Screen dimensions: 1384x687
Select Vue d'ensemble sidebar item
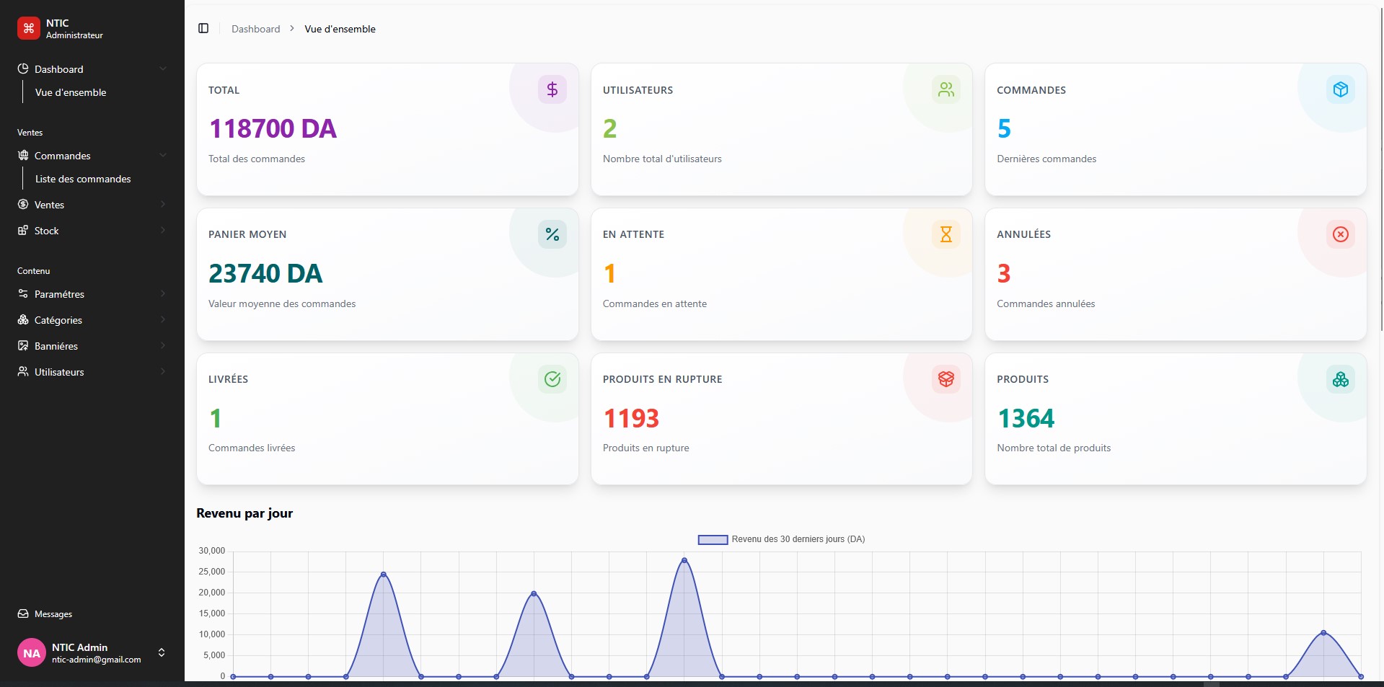[71, 92]
